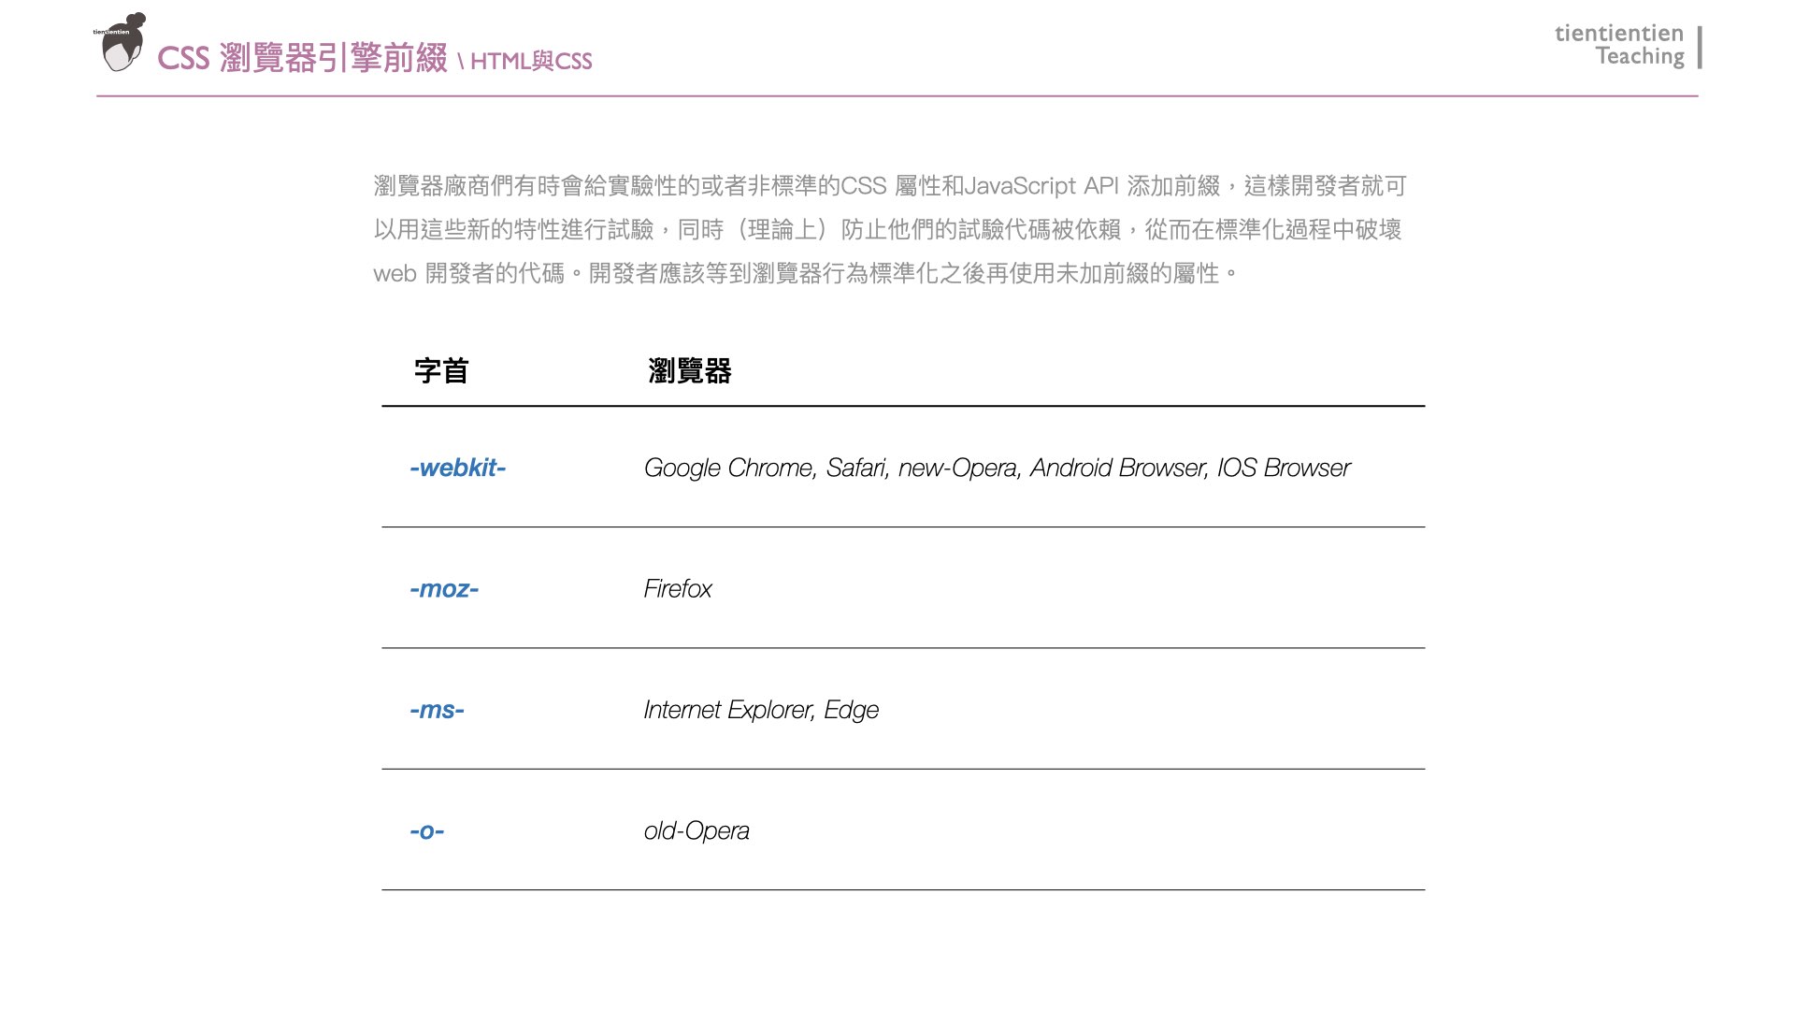Select the -ms- prefix

[437, 710]
